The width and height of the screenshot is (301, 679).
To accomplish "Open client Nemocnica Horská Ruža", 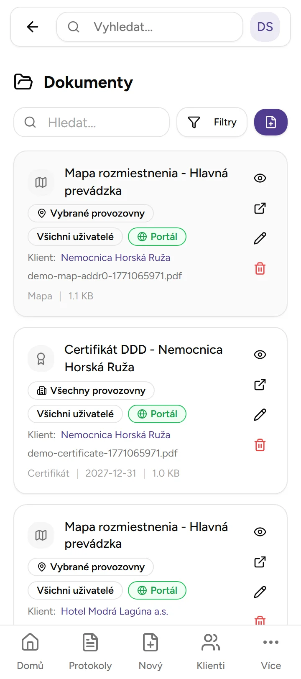I will (115, 258).
